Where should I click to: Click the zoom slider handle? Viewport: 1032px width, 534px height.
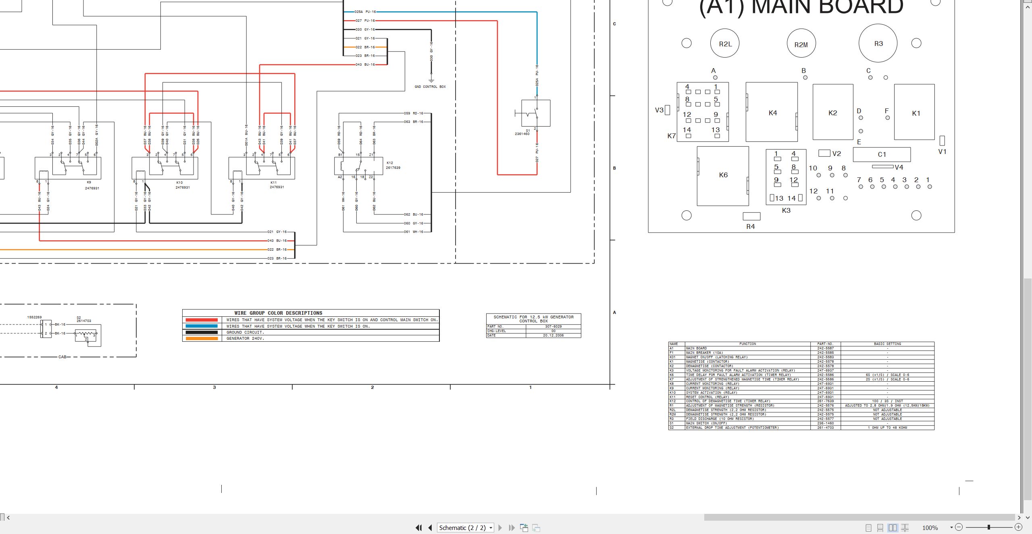tap(989, 527)
